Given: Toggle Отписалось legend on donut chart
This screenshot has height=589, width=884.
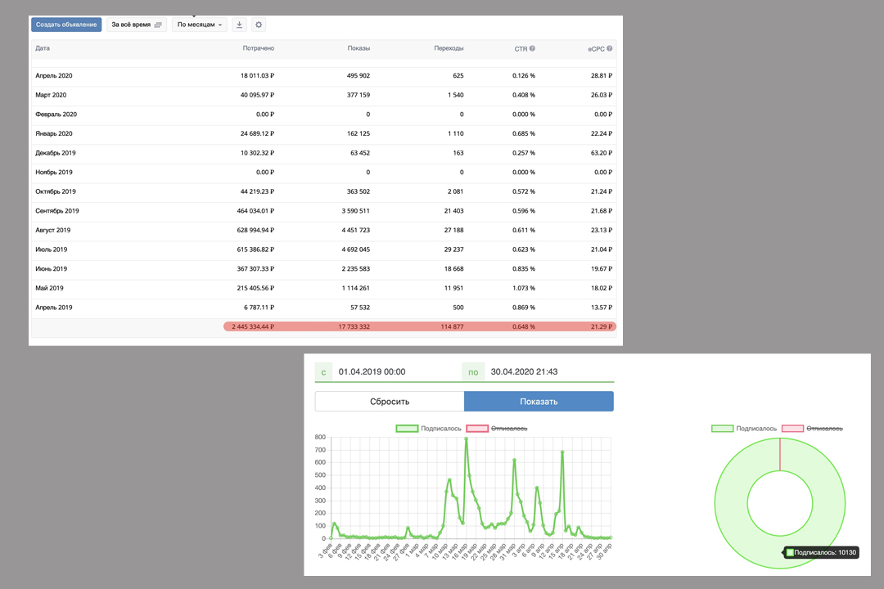Looking at the screenshot, I should pyautogui.click(x=812, y=429).
